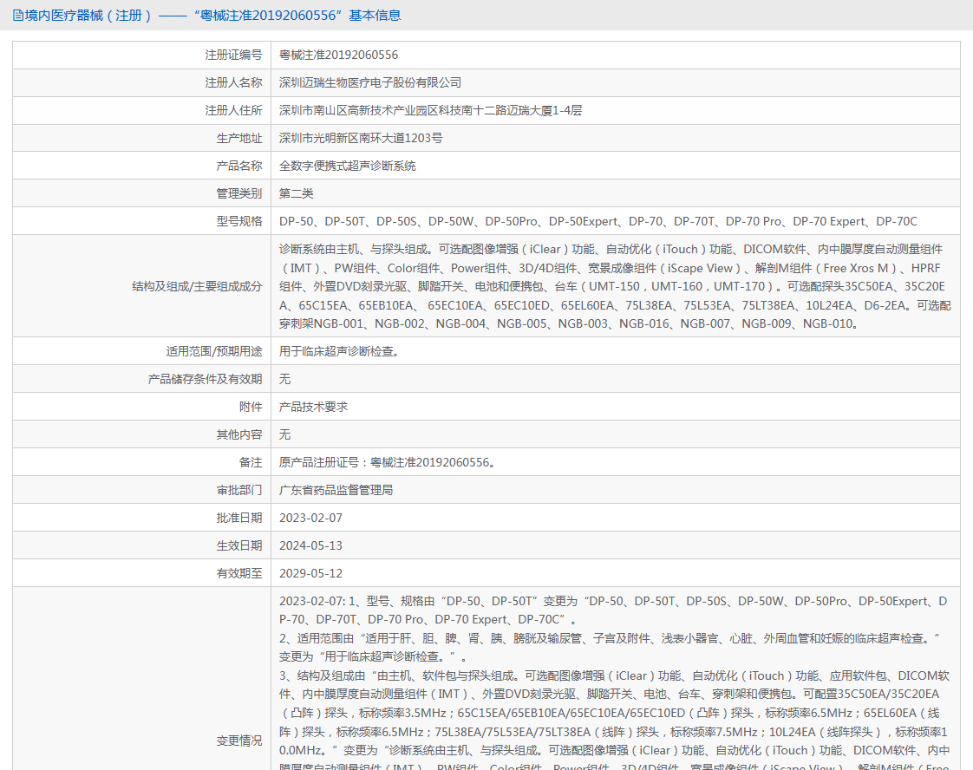Click the label 产品储存条件及有效期

pyautogui.click(x=205, y=379)
